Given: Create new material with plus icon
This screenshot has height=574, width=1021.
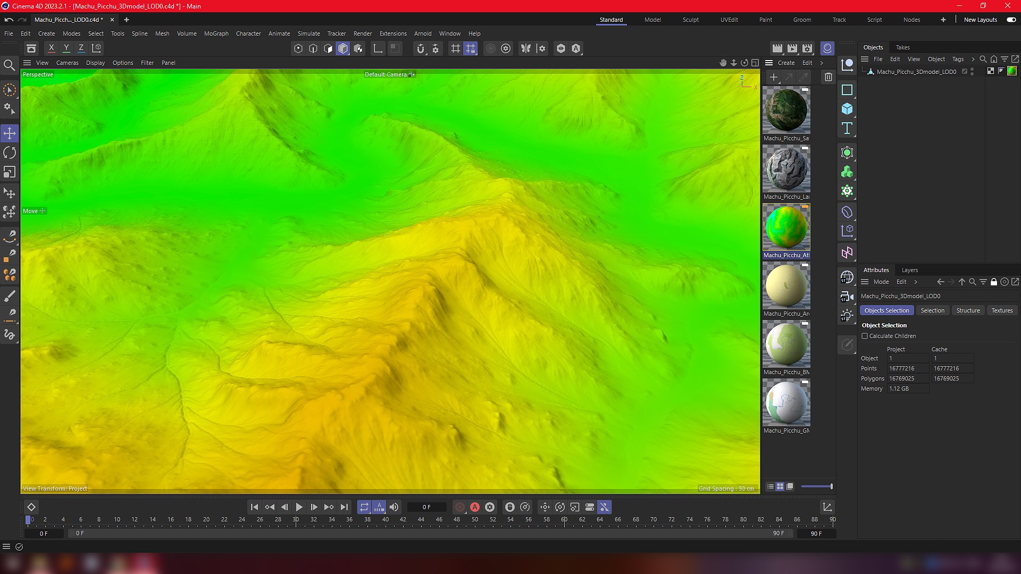Looking at the screenshot, I should pyautogui.click(x=774, y=77).
